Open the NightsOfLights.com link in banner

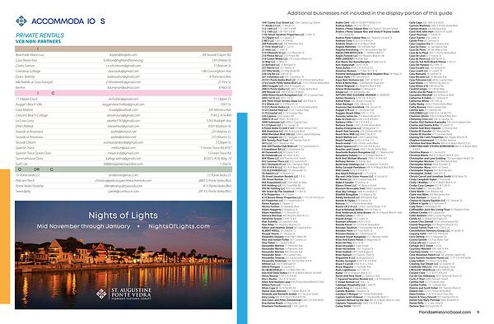(x=179, y=226)
